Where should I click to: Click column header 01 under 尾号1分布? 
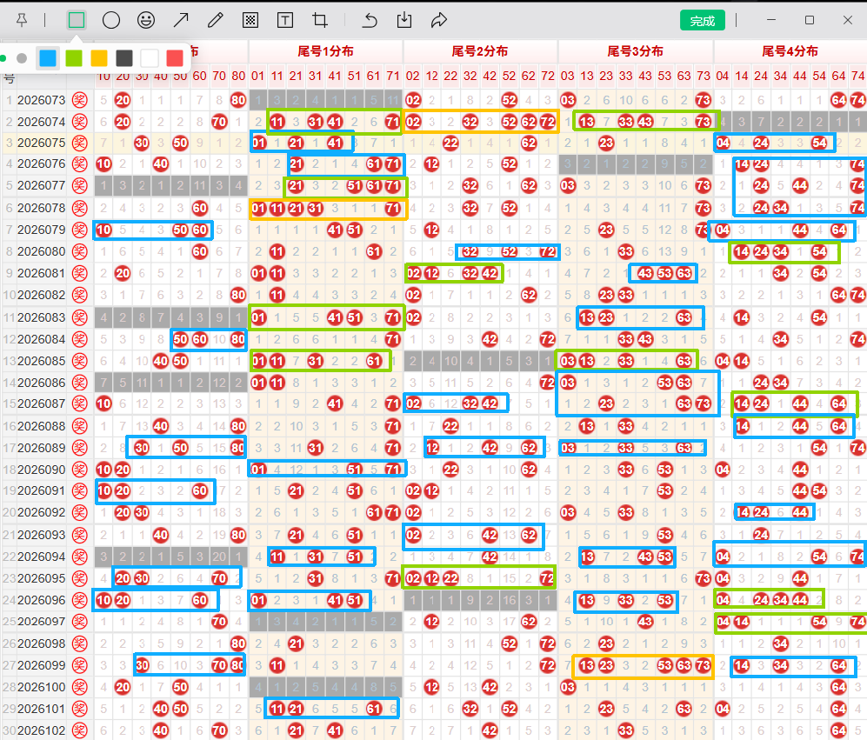pos(257,76)
